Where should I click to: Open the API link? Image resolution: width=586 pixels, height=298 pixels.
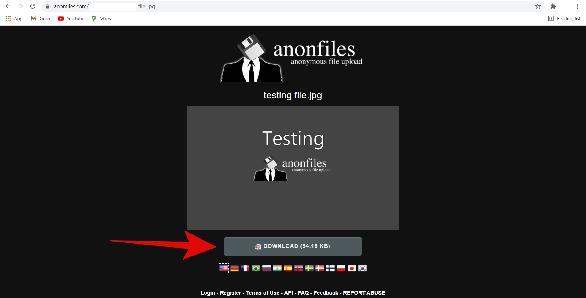(289, 293)
